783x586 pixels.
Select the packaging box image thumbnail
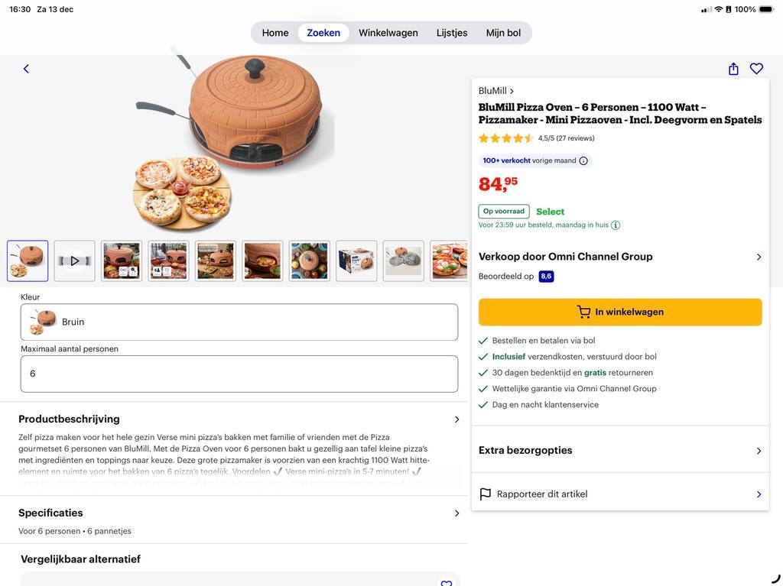pos(356,261)
